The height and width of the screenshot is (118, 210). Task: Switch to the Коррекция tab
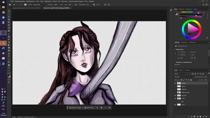tap(184, 42)
